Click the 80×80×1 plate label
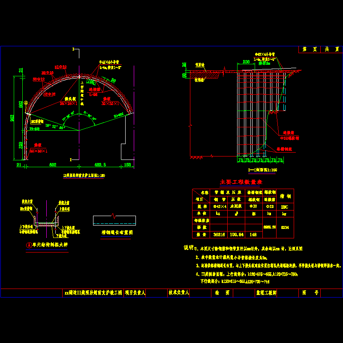The image size is (343, 343). (38, 151)
